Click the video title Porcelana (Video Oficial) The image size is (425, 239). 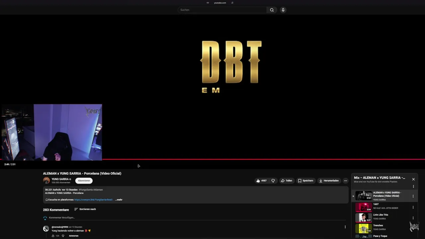(x=82, y=173)
